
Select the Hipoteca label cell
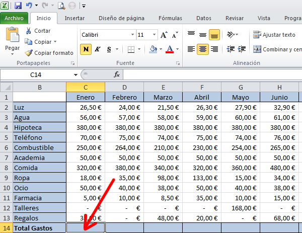click(x=39, y=127)
